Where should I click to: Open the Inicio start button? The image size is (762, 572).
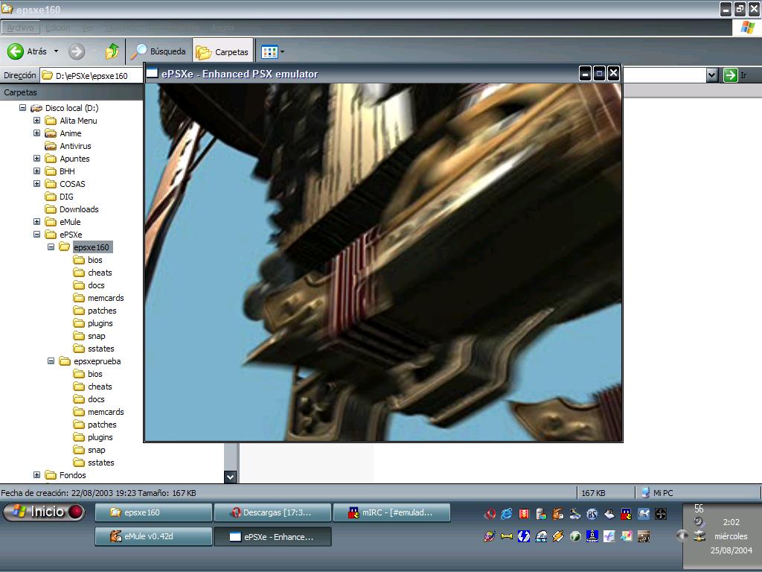[44, 512]
